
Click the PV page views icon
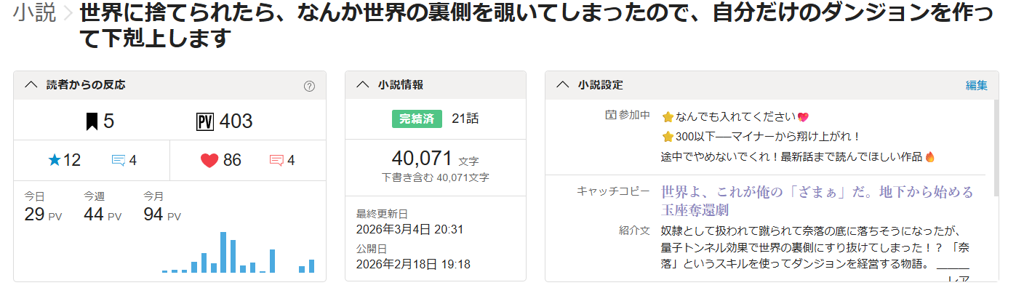pos(206,121)
